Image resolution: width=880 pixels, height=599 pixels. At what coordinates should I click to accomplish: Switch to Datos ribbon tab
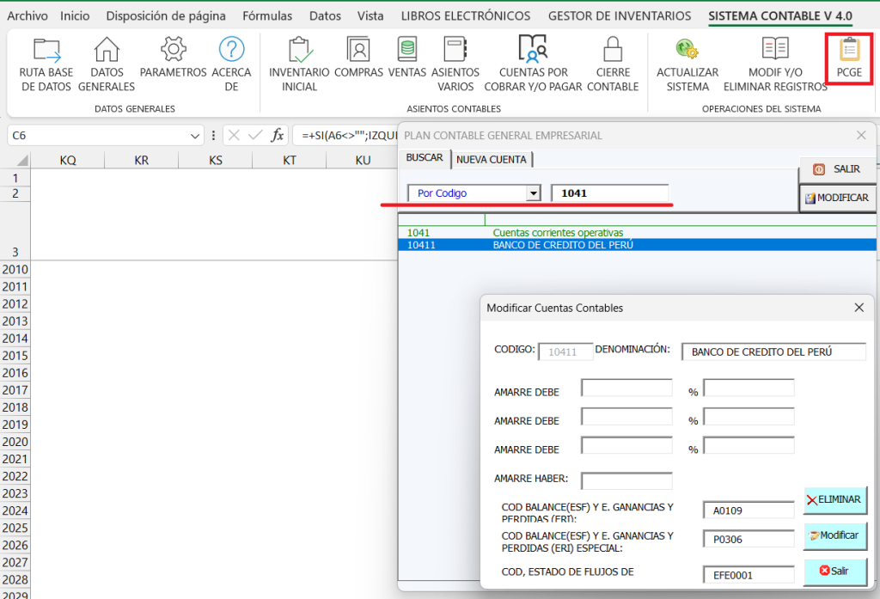pyautogui.click(x=325, y=15)
